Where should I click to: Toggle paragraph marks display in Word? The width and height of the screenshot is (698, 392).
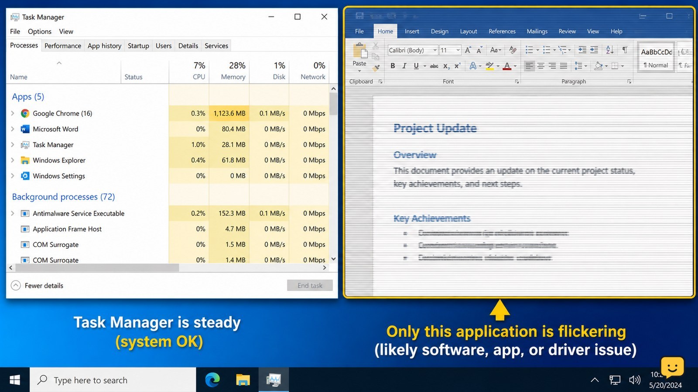coord(625,50)
